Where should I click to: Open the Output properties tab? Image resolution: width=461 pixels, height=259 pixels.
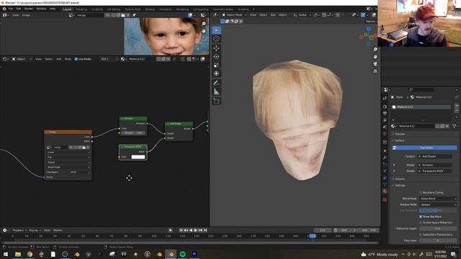pyautogui.click(x=385, y=114)
